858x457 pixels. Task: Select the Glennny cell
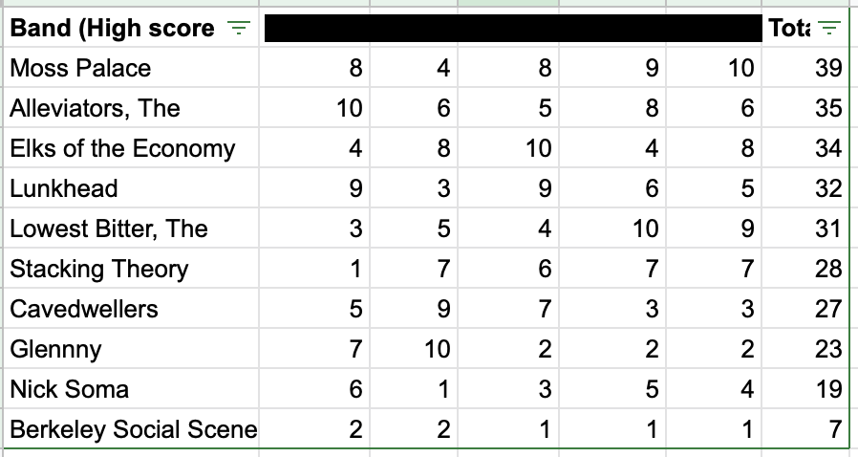coord(131,349)
